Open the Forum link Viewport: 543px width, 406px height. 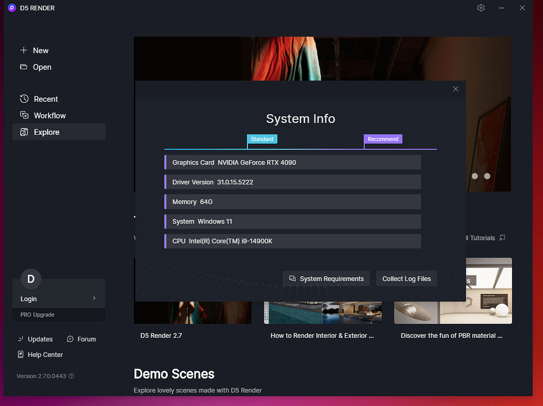[x=81, y=339]
